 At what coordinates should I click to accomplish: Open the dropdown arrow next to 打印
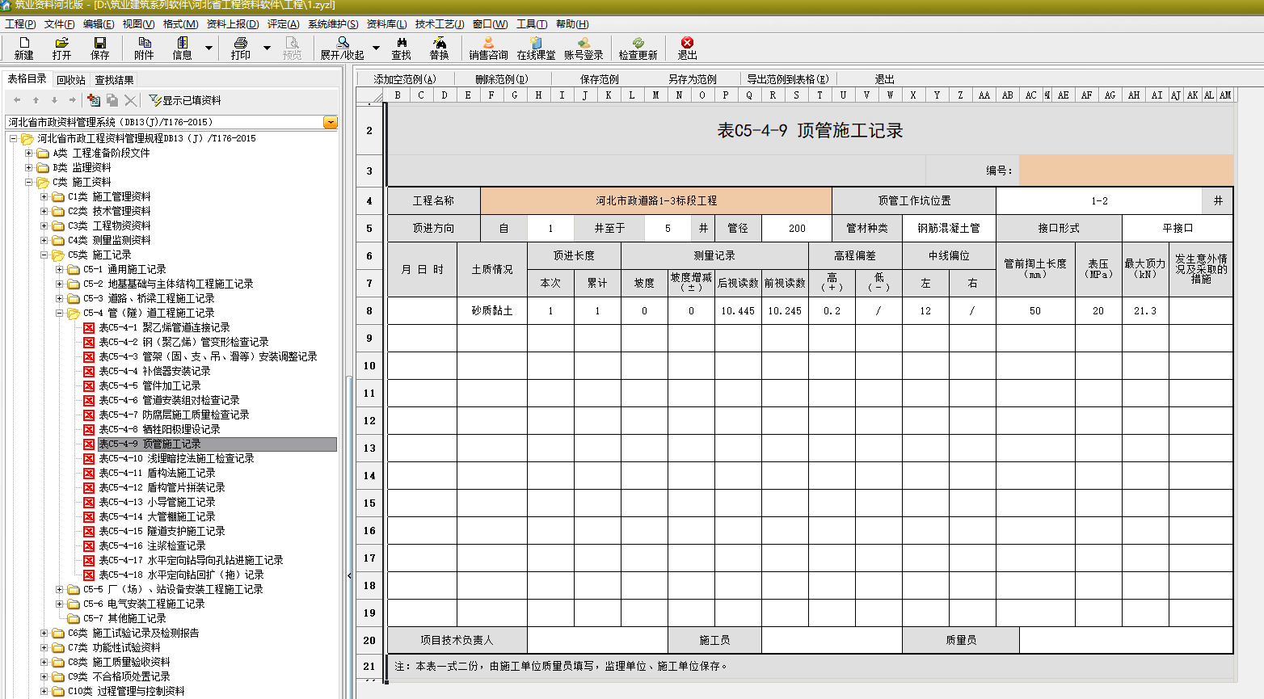coord(267,48)
